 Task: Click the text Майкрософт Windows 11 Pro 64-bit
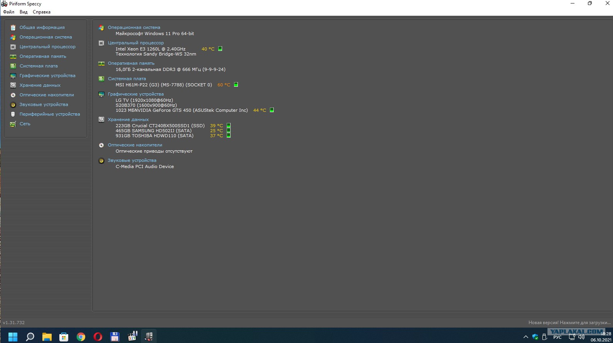click(155, 34)
